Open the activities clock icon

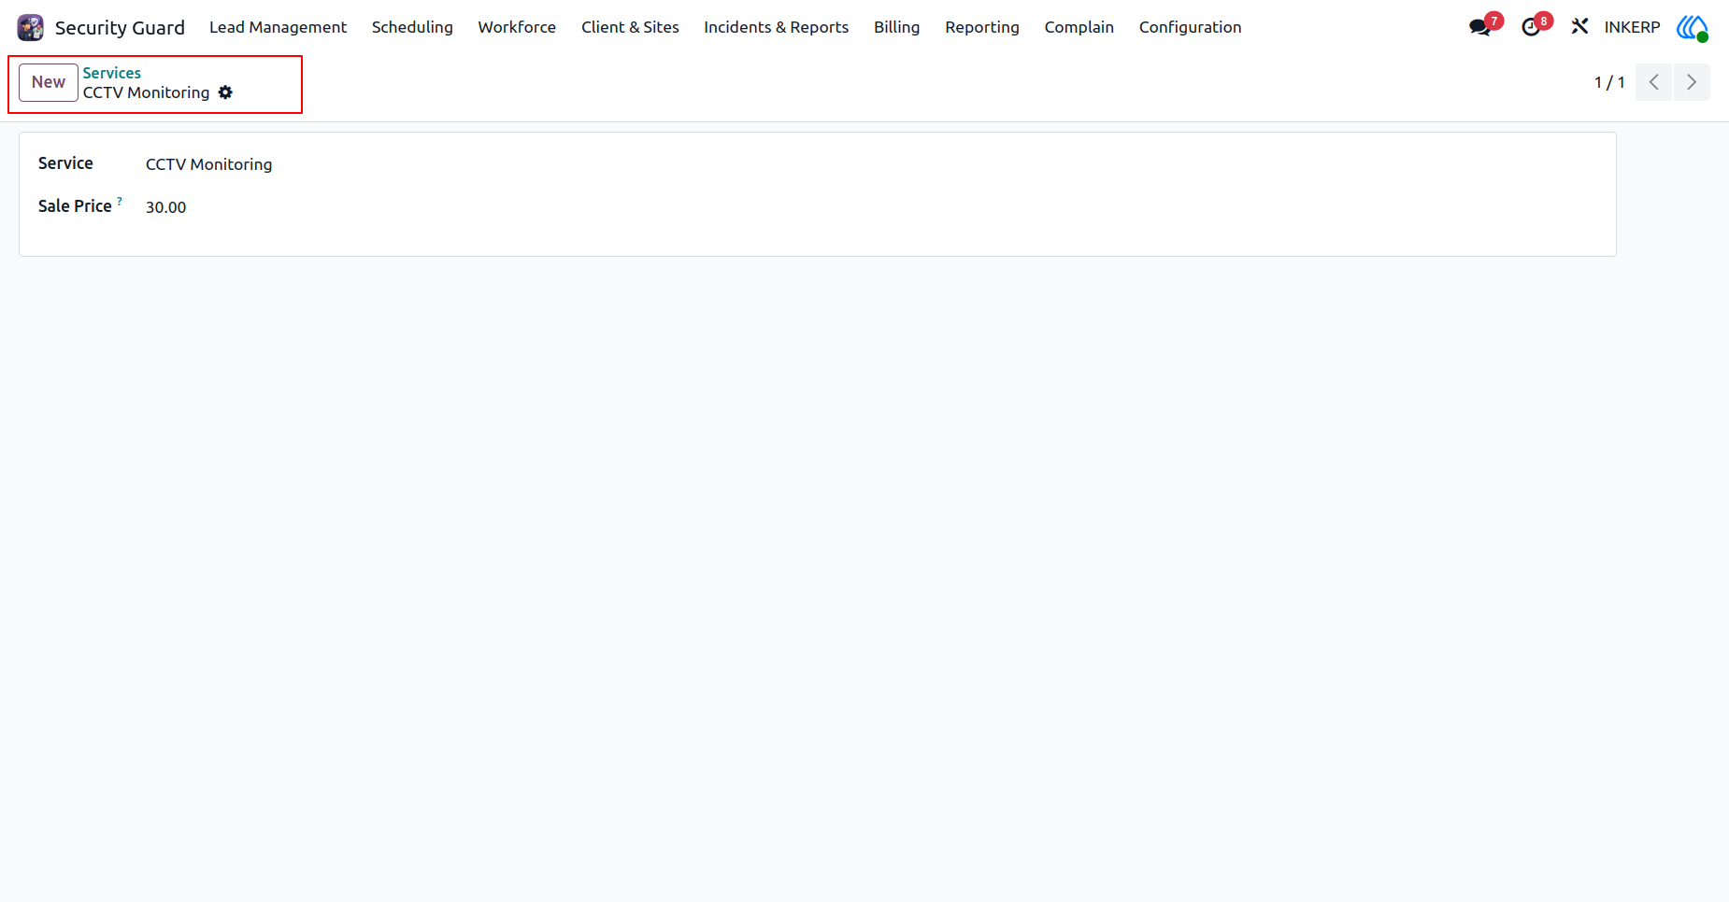1531,27
